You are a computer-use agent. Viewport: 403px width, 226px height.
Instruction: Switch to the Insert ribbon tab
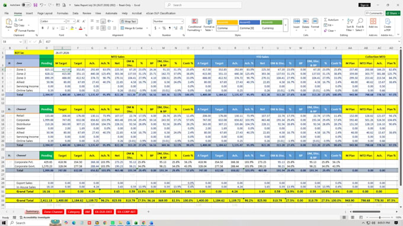point(29,14)
